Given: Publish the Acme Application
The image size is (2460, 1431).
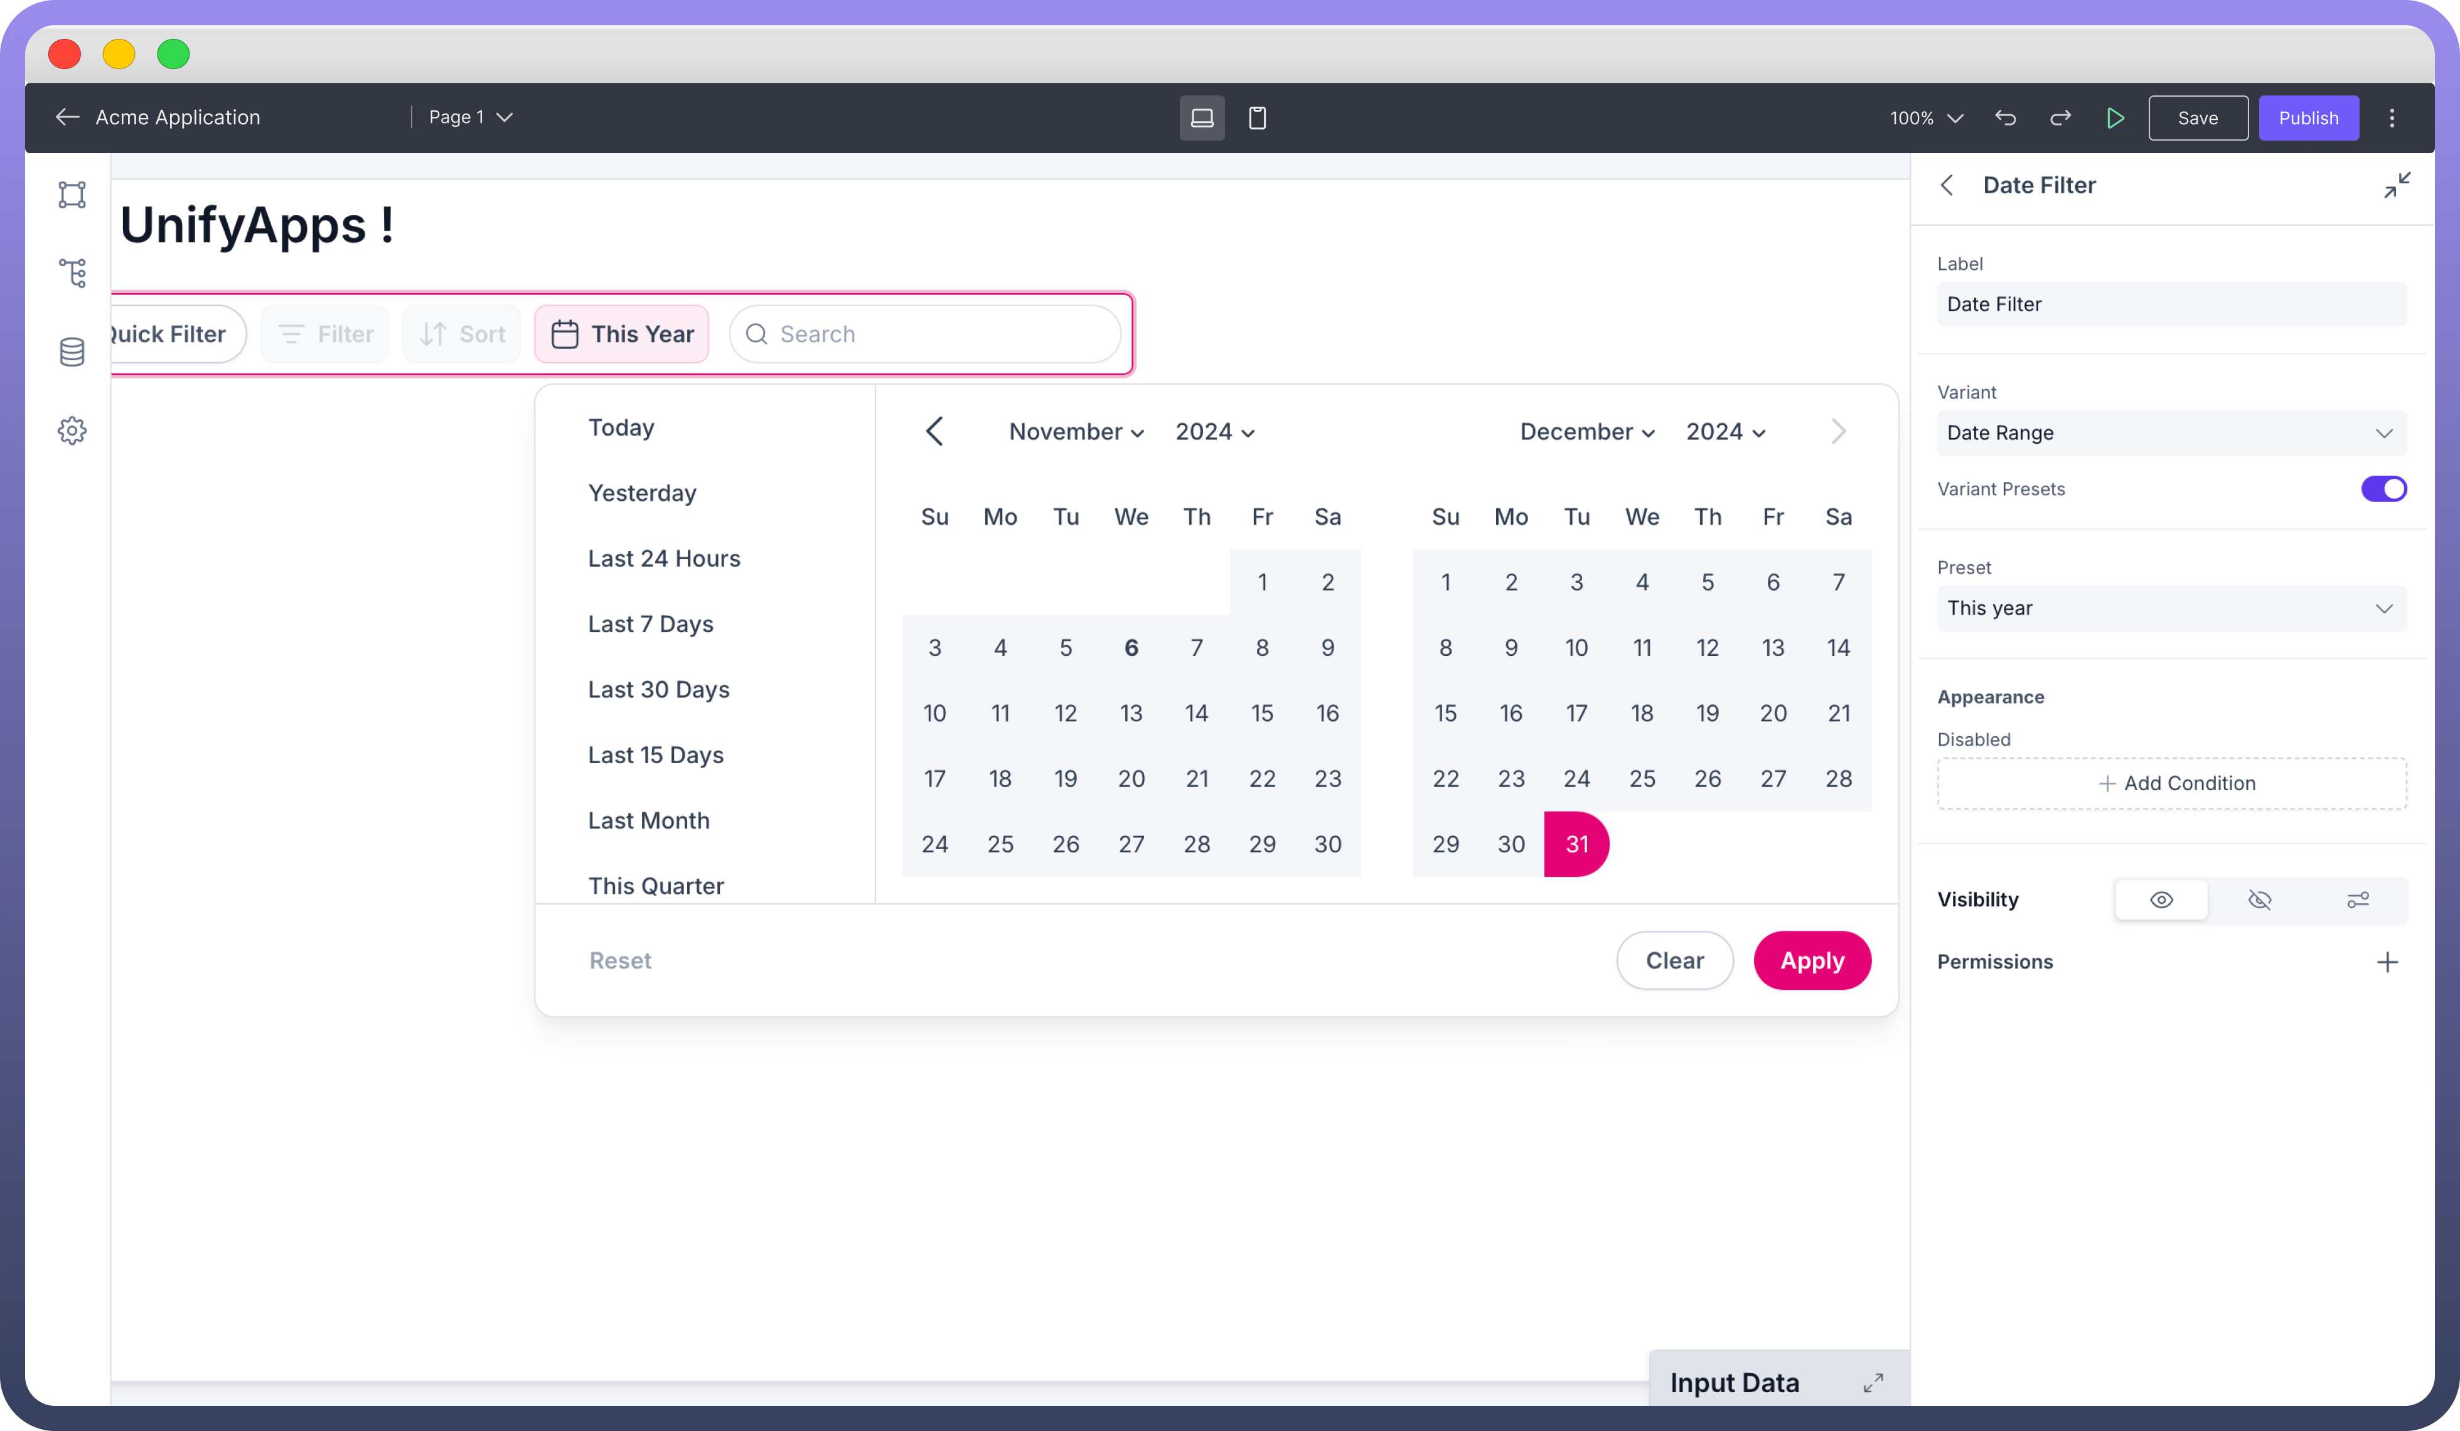Looking at the screenshot, I should click(2308, 118).
